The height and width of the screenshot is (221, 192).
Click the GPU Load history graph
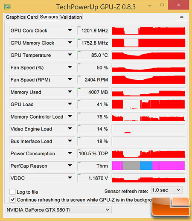click(148, 104)
